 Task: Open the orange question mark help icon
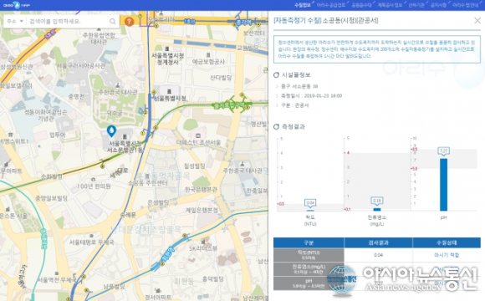point(129,22)
